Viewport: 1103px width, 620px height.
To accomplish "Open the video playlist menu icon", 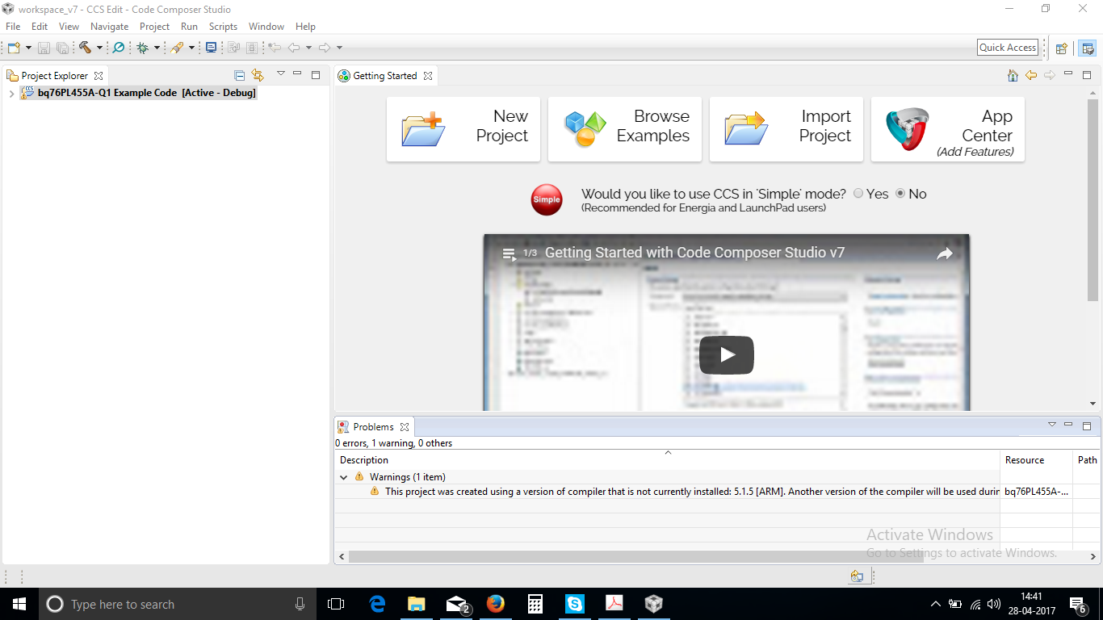I will coord(509,253).
